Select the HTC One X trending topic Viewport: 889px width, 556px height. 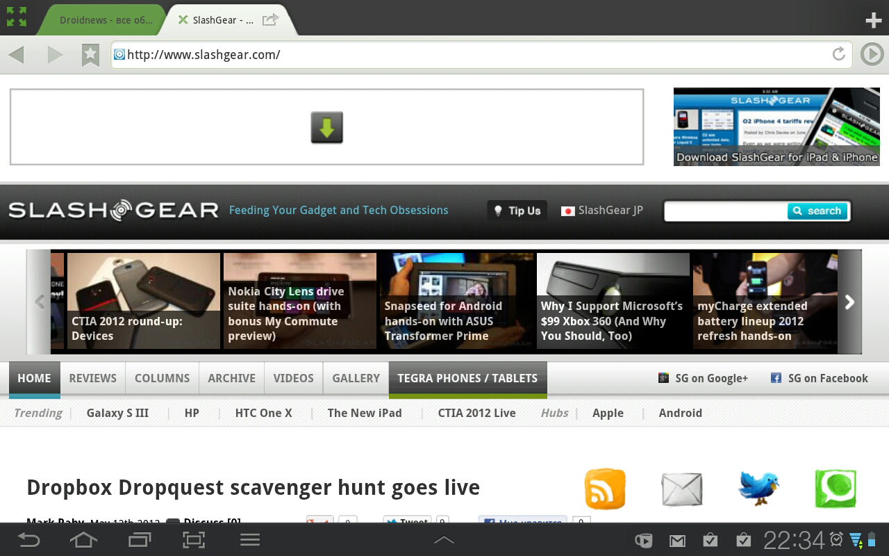click(x=263, y=413)
